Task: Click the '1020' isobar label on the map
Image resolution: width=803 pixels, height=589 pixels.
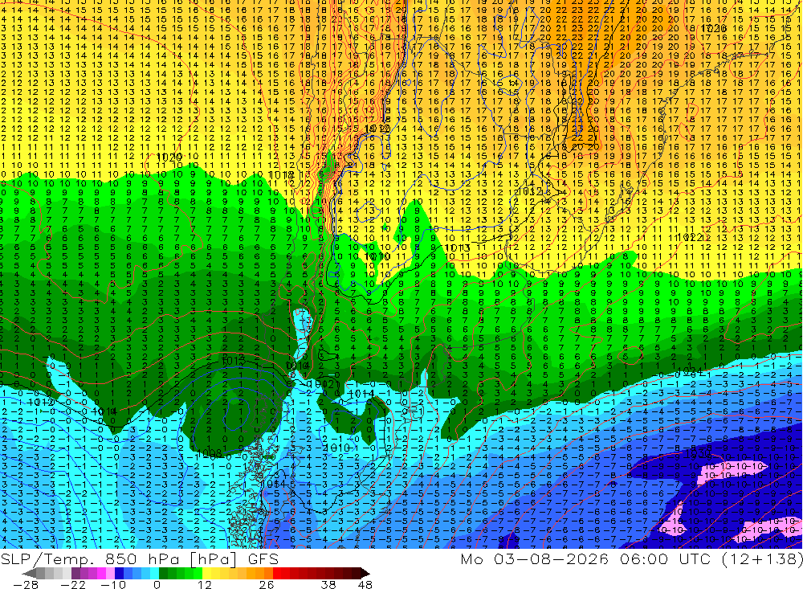Action: 169,157
